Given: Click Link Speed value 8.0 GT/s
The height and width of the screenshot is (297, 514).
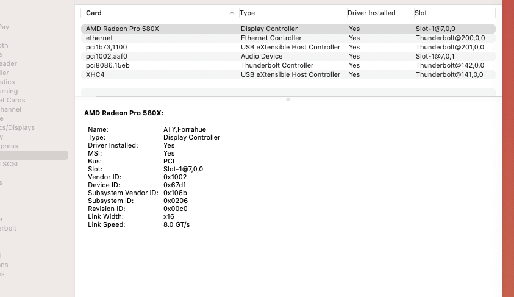Looking at the screenshot, I should tap(176, 224).
